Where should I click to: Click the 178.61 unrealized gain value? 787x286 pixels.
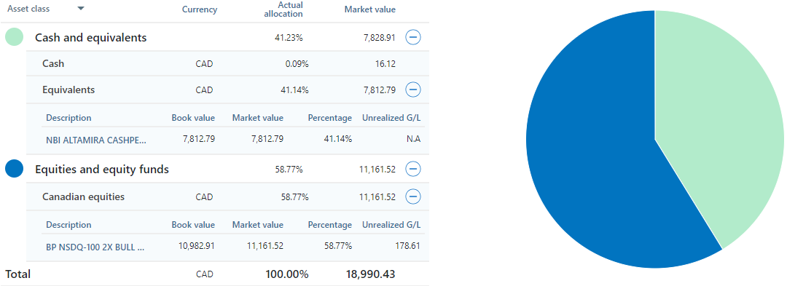[407, 246]
